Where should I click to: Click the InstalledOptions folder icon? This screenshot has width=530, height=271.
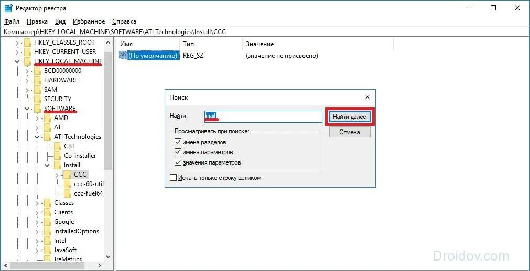pos(48,232)
